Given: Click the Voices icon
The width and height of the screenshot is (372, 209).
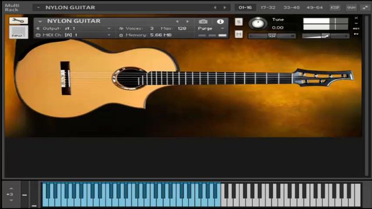Looking at the screenshot, I should [x=121, y=28].
